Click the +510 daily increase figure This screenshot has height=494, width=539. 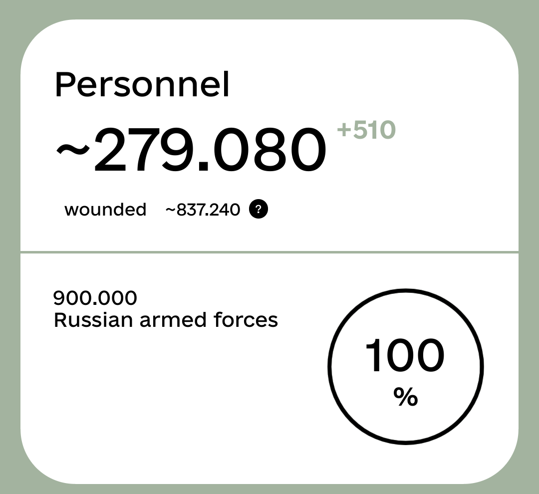tap(366, 130)
